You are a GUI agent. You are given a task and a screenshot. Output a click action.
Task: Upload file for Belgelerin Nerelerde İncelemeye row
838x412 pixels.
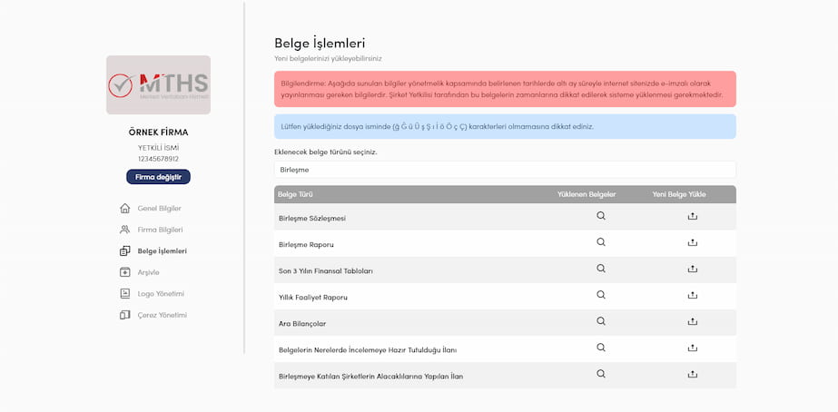(693, 348)
